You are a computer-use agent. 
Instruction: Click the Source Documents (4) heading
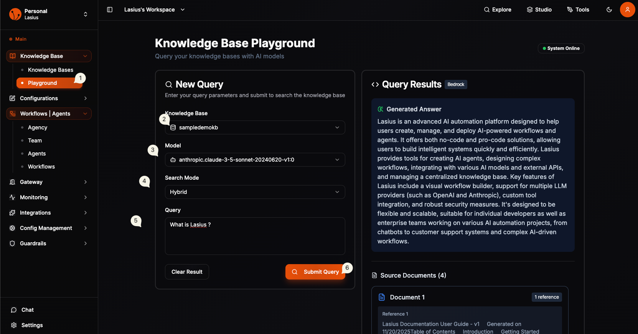coord(413,275)
